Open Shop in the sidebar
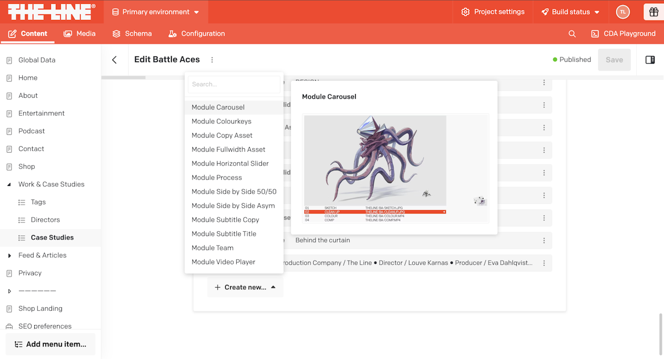 pyautogui.click(x=27, y=167)
